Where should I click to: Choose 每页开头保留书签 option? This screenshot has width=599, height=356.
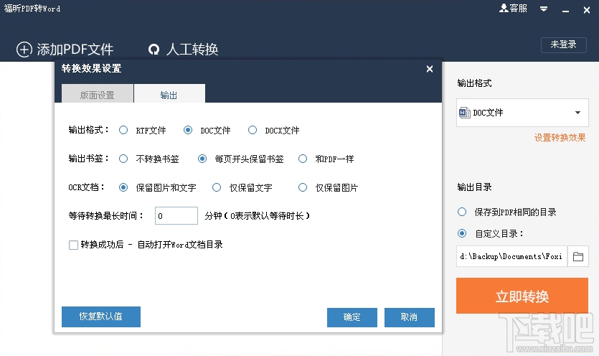tap(202, 159)
